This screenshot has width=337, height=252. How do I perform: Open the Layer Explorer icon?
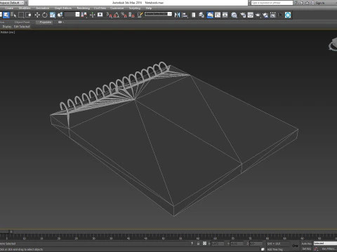point(201,15)
